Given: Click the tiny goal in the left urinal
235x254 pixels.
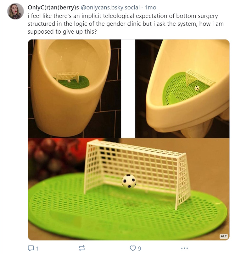Looking at the screenshot, I should coord(68,77).
